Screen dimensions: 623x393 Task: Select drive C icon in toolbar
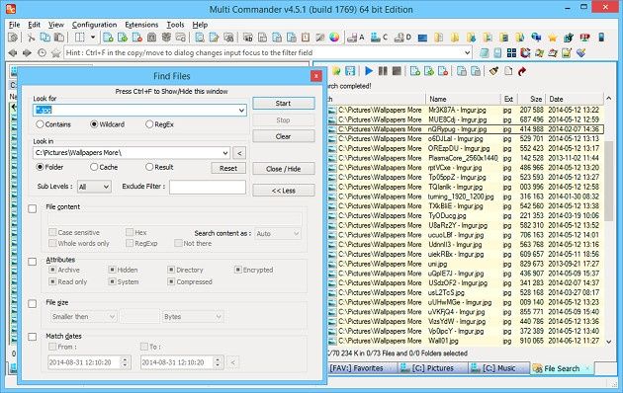(x=378, y=38)
